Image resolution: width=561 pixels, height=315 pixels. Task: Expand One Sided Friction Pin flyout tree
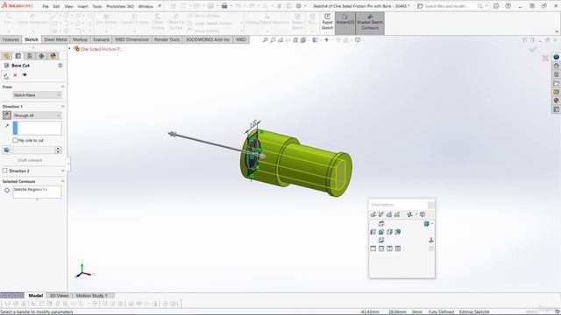[x=70, y=49]
